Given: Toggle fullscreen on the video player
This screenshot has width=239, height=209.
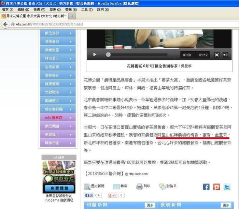Looking at the screenshot, I should (217, 55).
